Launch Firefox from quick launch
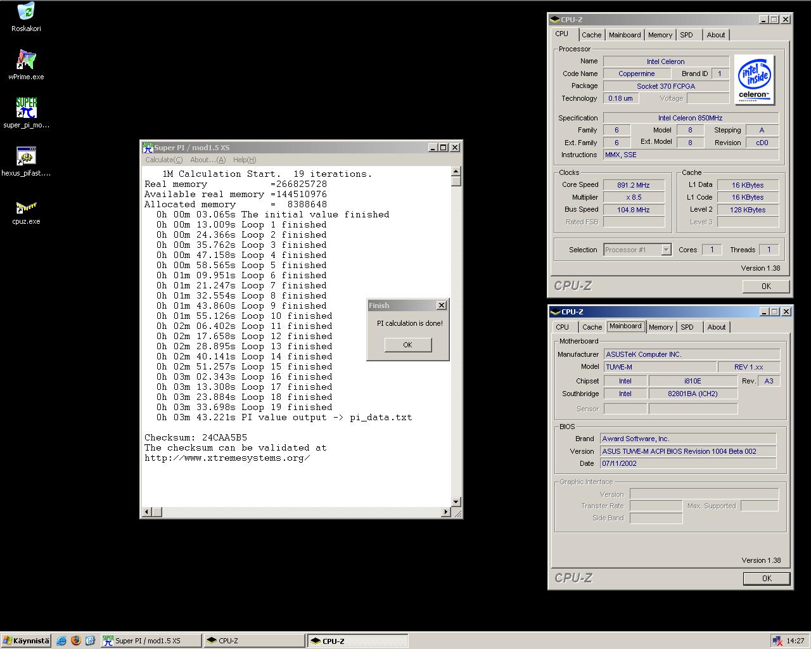Screen dimensions: 811x649 click(76, 641)
